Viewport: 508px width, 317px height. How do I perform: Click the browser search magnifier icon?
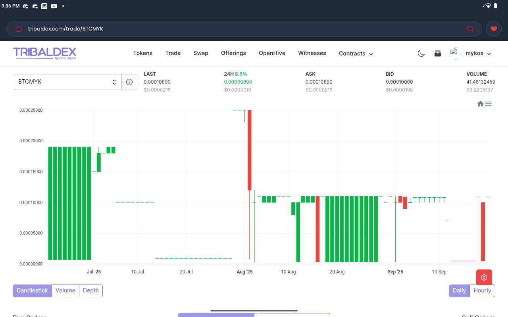(470, 29)
